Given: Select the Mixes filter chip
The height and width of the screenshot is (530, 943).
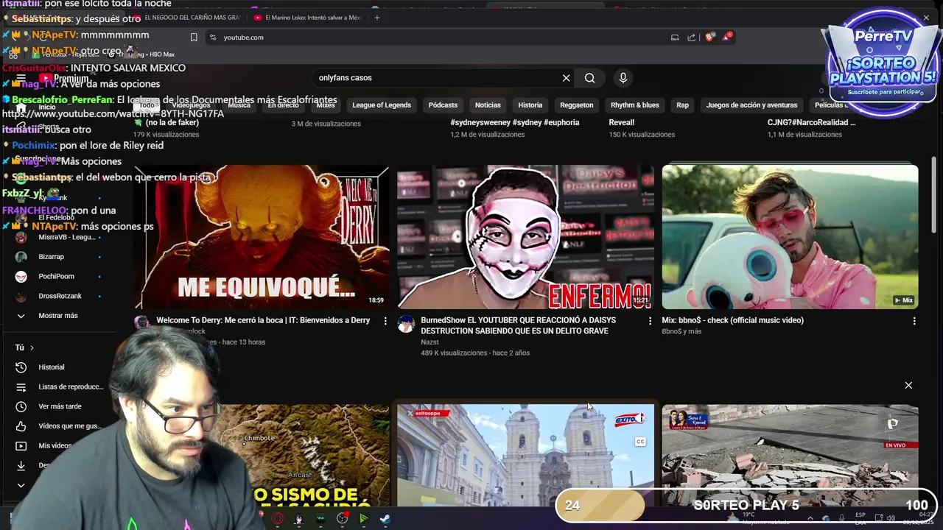Looking at the screenshot, I should (x=326, y=105).
